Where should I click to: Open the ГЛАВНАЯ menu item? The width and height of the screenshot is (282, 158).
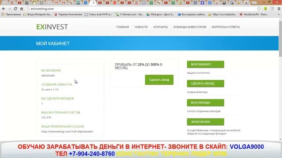point(122,27)
